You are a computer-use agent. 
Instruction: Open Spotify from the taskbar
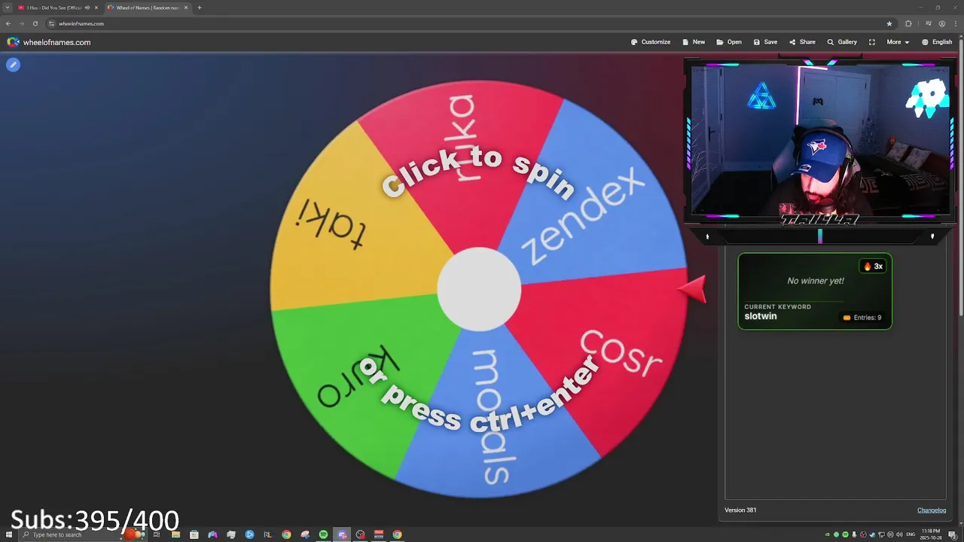coord(323,534)
